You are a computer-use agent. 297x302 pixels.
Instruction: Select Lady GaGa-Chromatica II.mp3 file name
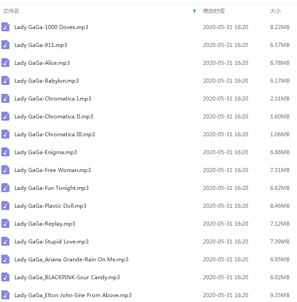click(54, 117)
